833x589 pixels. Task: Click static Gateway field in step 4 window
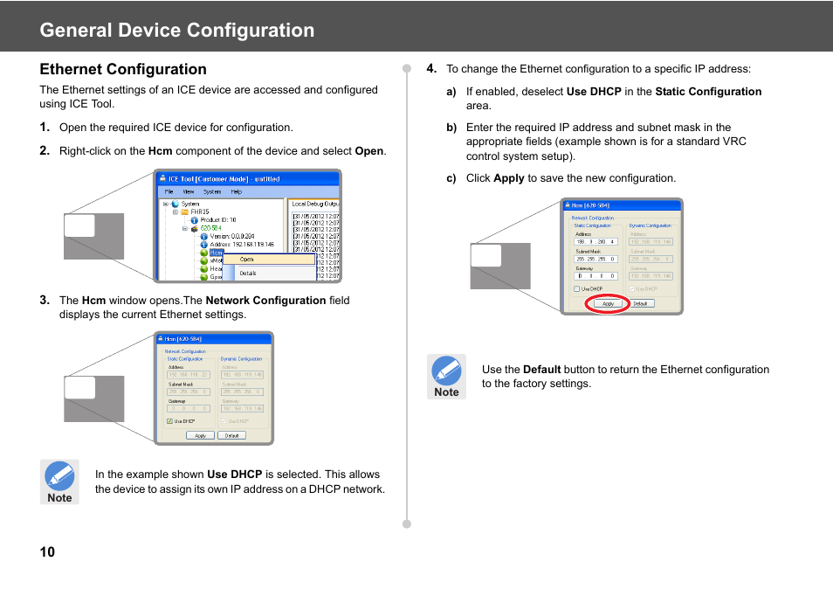point(596,276)
